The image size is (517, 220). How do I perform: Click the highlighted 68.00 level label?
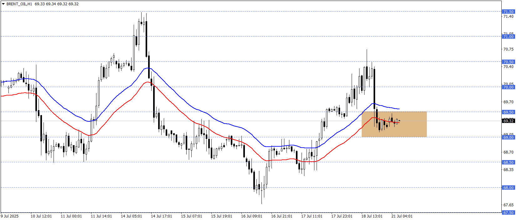tap(508, 188)
